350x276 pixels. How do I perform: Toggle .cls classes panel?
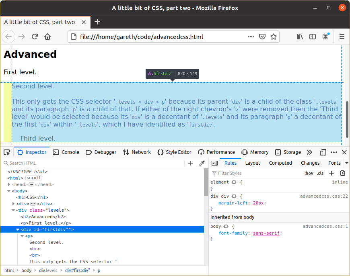point(320,173)
